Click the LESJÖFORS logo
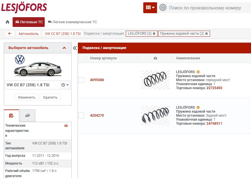This screenshot has height=178, width=251. (x=24, y=7)
